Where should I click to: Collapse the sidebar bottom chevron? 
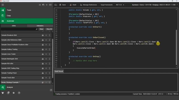pyautogui.click(x=51, y=90)
